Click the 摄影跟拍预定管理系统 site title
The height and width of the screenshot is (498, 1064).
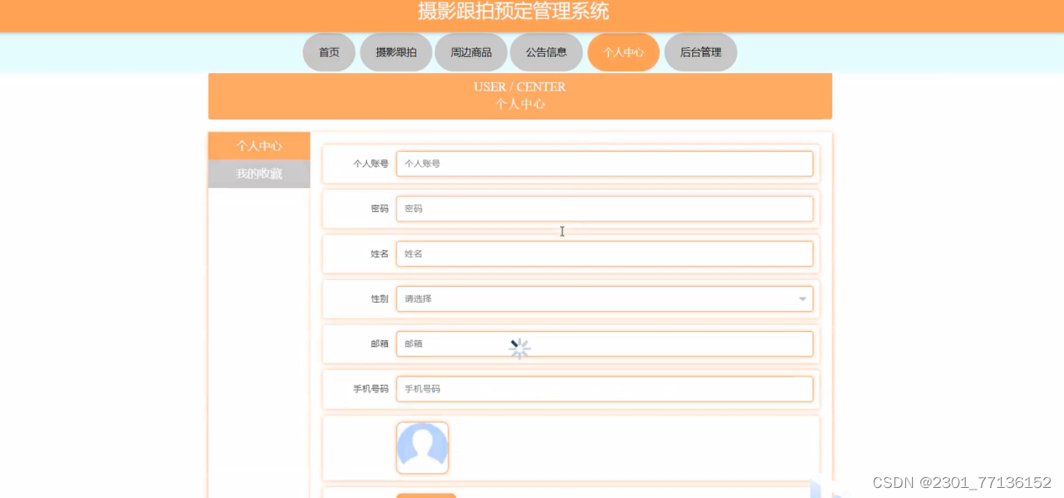click(513, 11)
